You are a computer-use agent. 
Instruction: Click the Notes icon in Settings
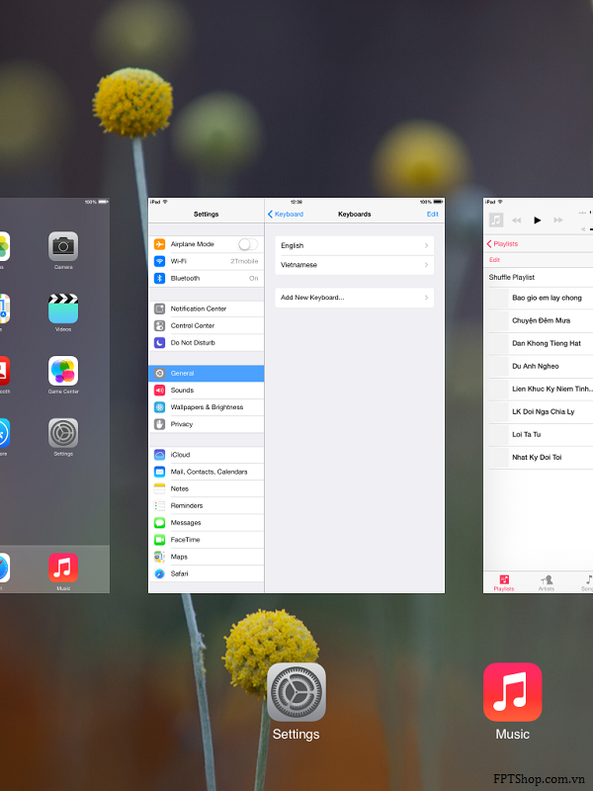pyautogui.click(x=159, y=488)
